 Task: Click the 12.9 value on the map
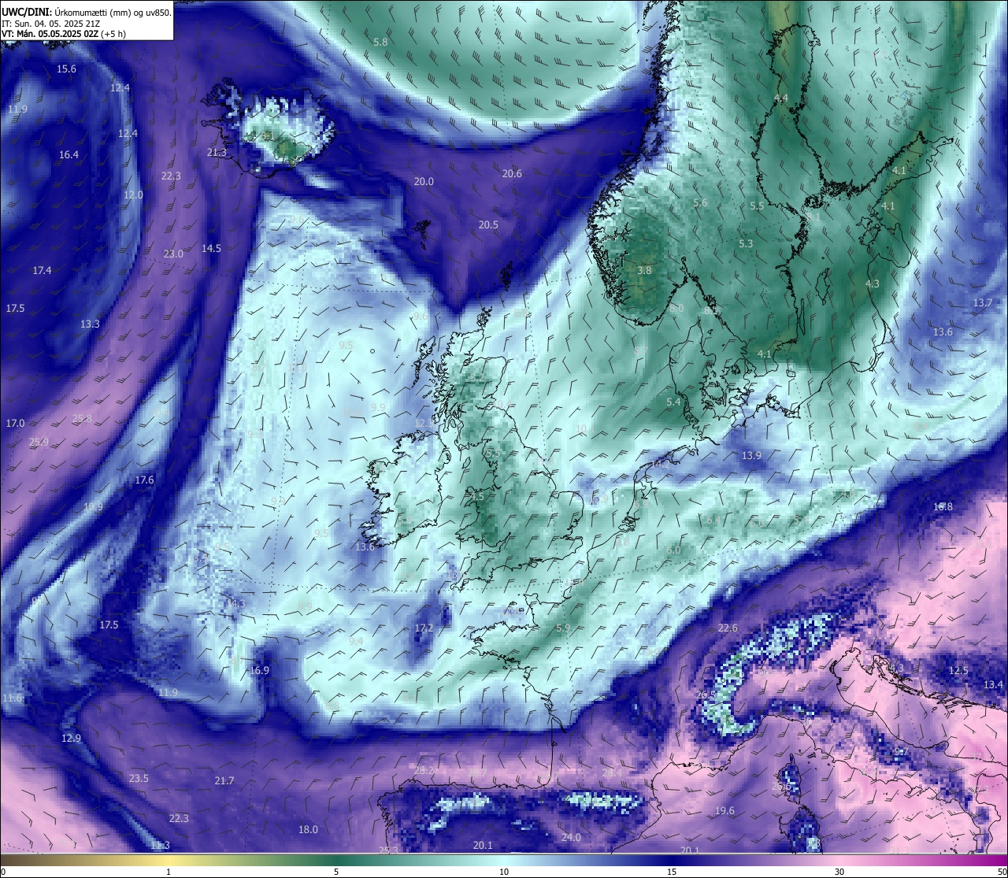pyautogui.click(x=71, y=739)
